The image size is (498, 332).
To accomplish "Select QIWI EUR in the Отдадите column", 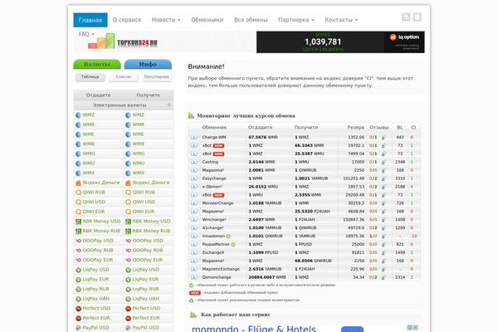I will click(x=93, y=212).
